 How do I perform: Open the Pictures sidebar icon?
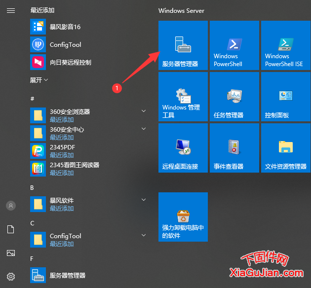(11, 253)
